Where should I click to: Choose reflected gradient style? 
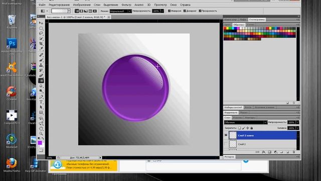pyautogui.click(x=90, y=11)
